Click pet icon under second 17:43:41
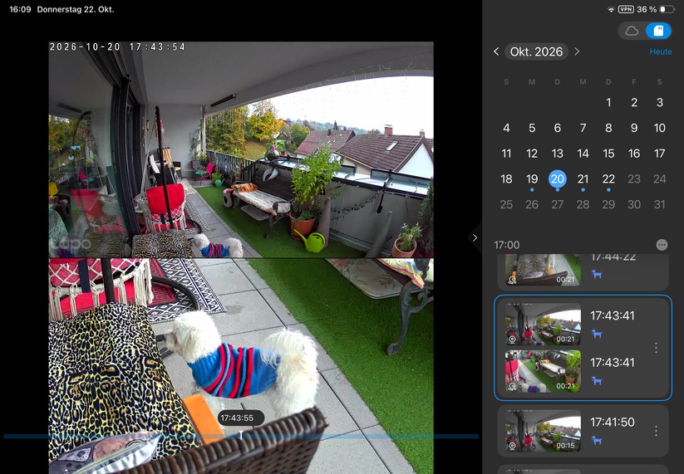The image size is (684, 474). coord(597,380)
